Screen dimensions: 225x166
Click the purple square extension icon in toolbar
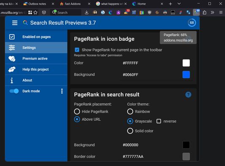click(x=118, y=13)
